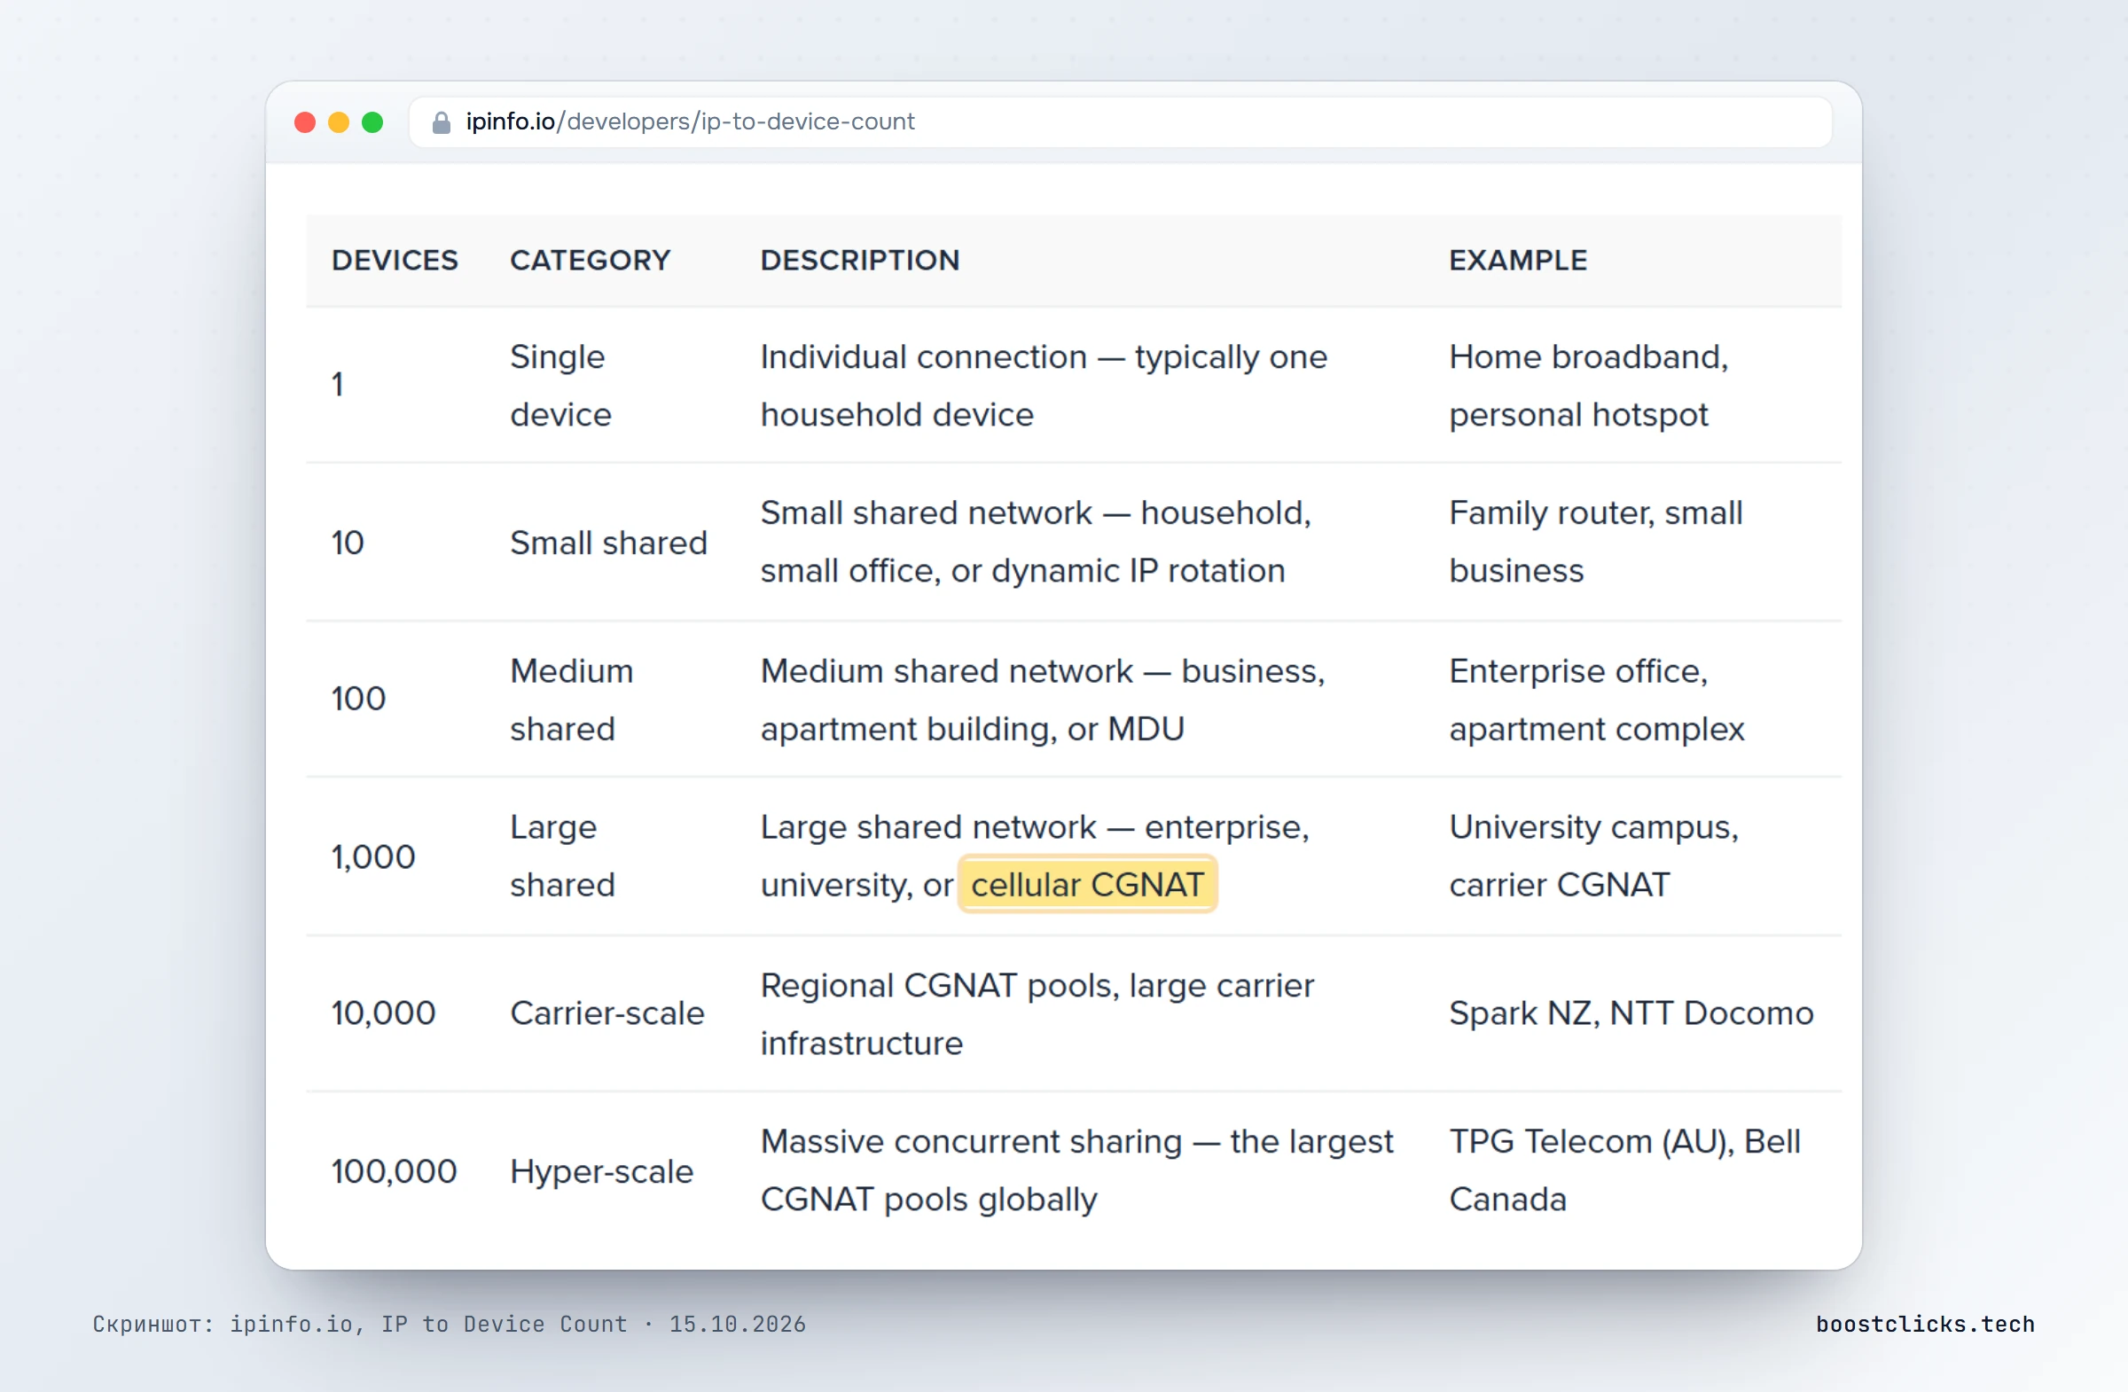Click the Hyper-scale category cell
2128x1392 pixels.
(x=602, y=1171)
